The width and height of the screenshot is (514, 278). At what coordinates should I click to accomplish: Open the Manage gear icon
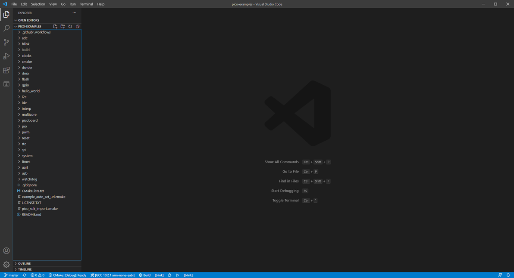pyautogui.click(x=6, y=265)
